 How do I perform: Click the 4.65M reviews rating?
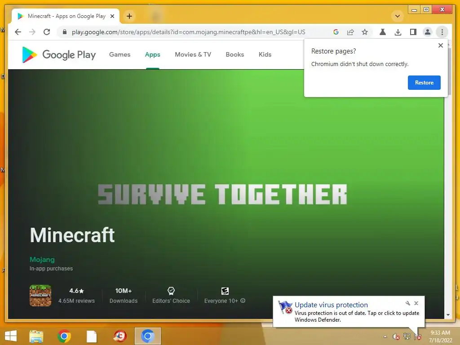click(76, 296)
